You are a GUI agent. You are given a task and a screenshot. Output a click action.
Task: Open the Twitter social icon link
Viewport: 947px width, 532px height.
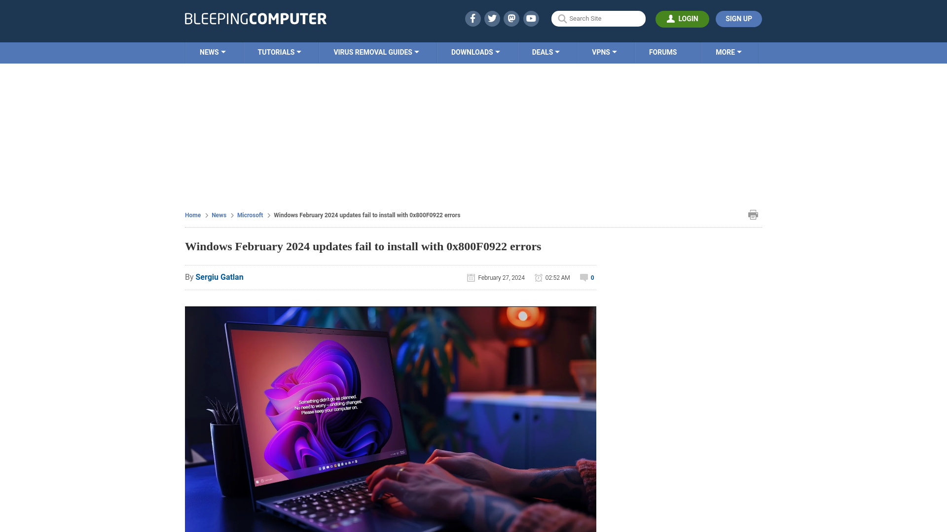[x=492, y=18]
